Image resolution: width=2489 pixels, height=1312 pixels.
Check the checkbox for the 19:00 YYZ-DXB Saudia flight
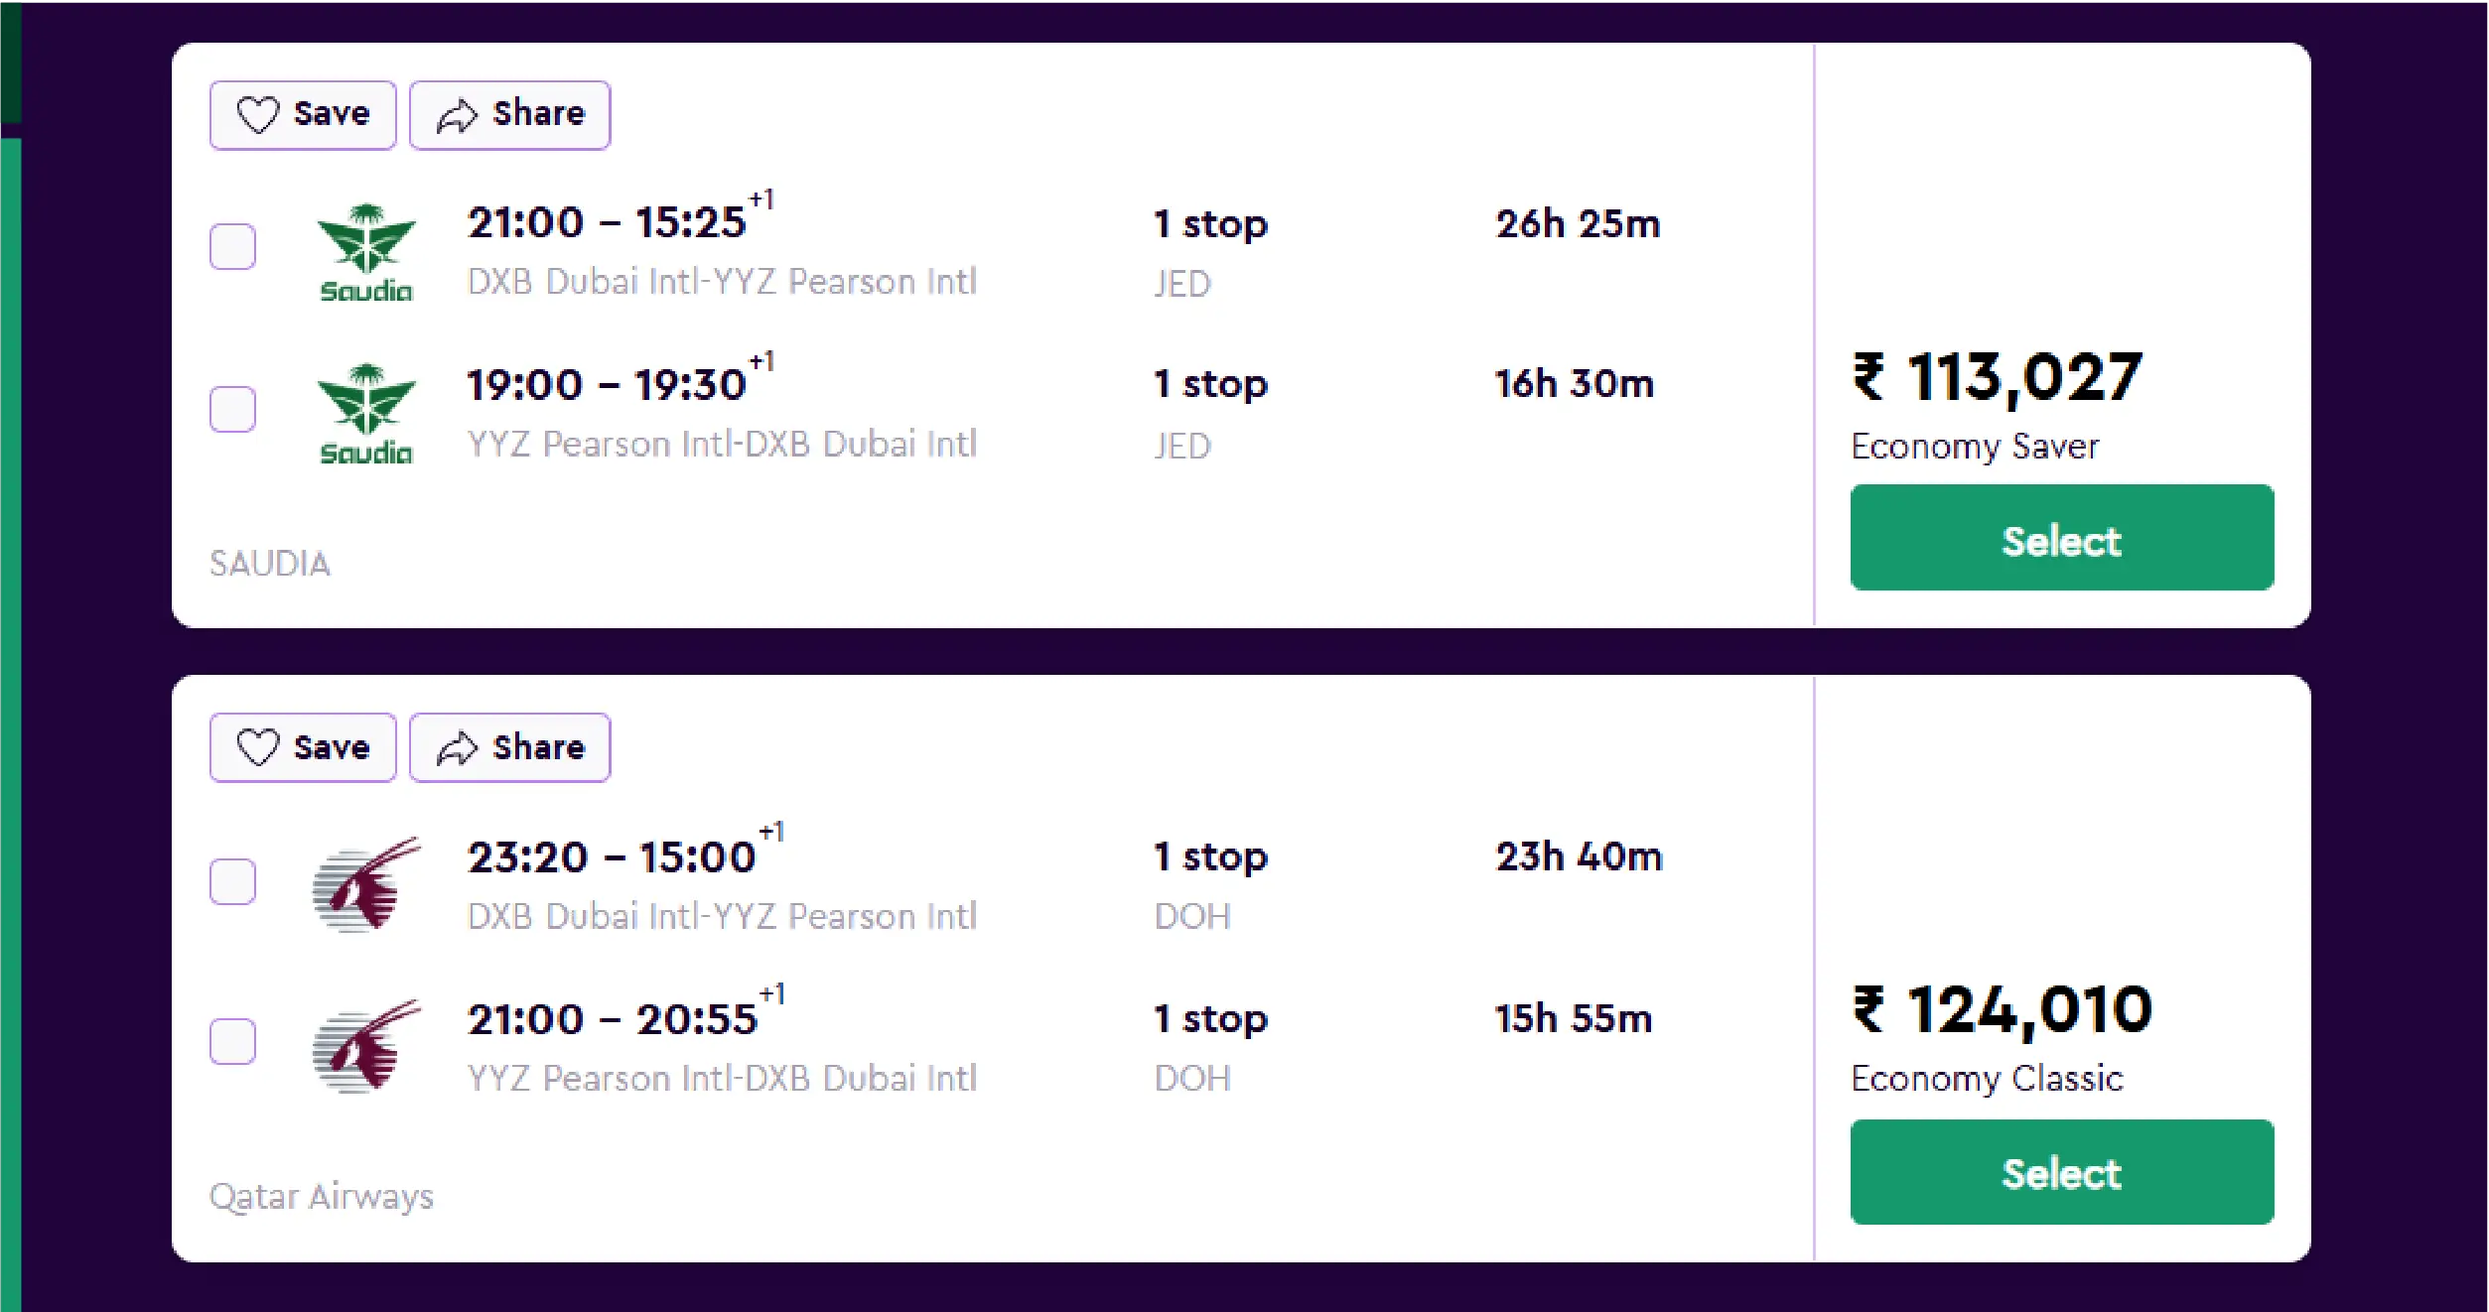tap(231, 408)
